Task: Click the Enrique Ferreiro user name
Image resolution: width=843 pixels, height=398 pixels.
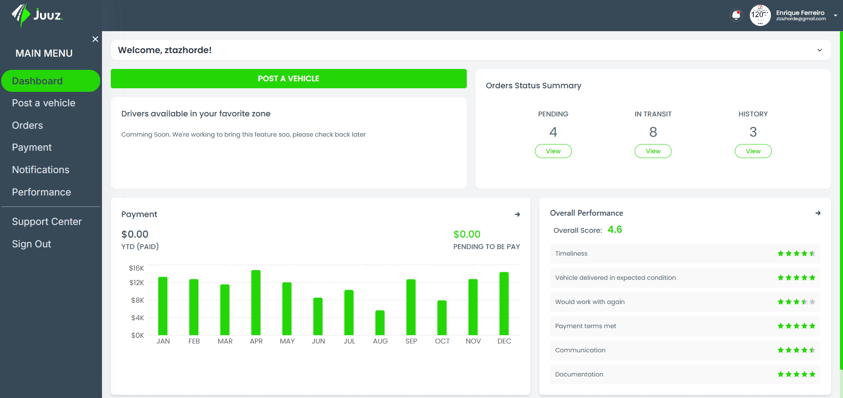Action: (x=800, y=13)
